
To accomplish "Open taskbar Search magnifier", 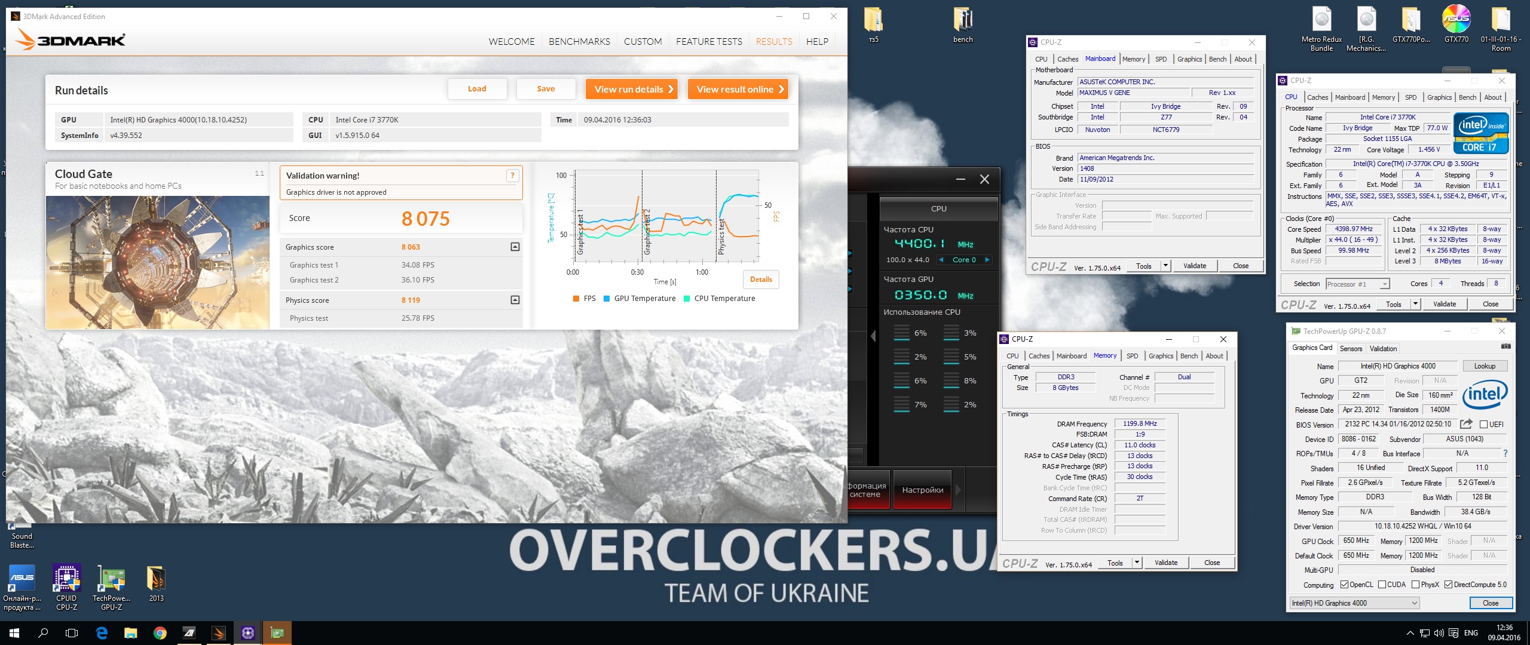I will click(43, 633).
